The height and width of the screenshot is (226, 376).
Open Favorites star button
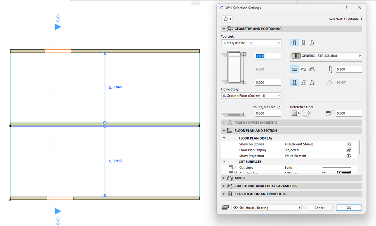tap(227, 19)
